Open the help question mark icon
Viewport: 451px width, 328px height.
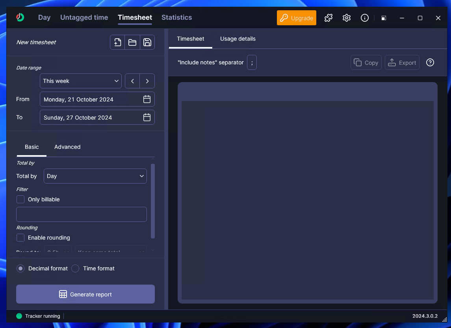click(x=430, y=62)
